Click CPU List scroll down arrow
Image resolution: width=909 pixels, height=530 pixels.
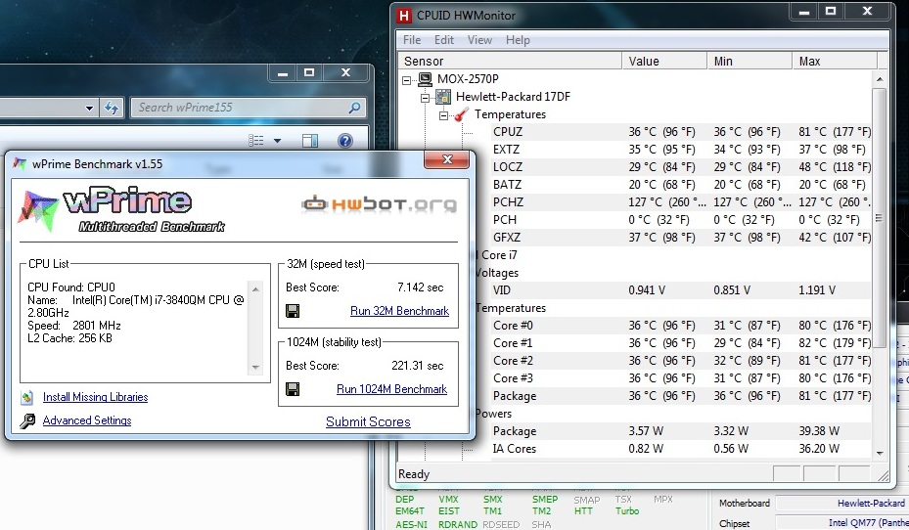255,368
